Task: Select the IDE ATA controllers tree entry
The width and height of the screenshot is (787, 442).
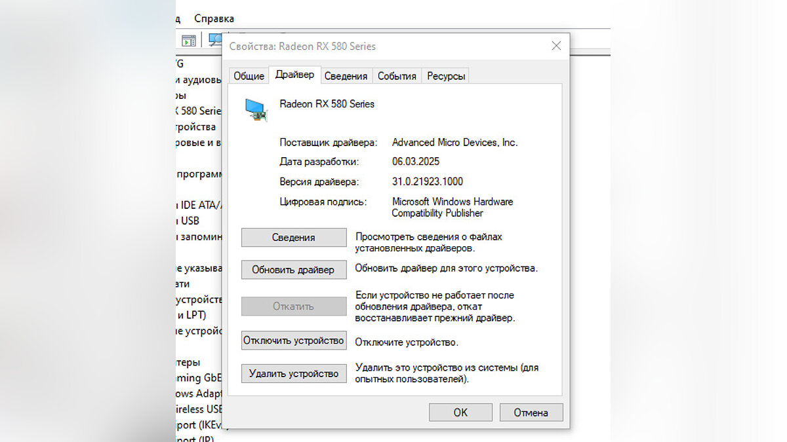Action: coord(199,205)
